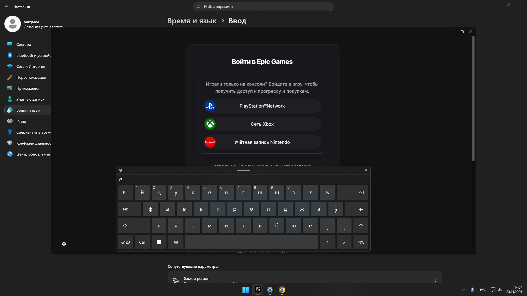
Task: Switch to &123 symbols layout
Action: point(126,242)
